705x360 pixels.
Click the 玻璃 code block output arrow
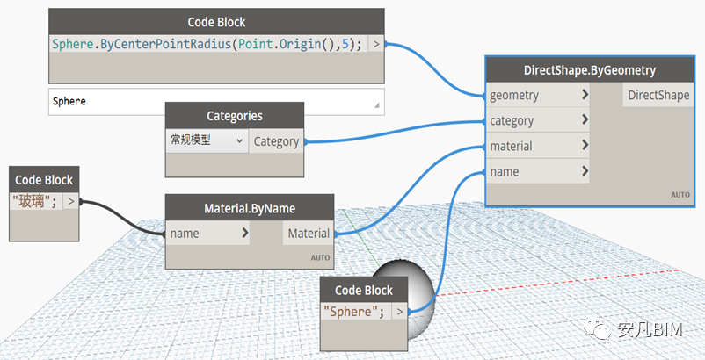(x=71, y=203)
